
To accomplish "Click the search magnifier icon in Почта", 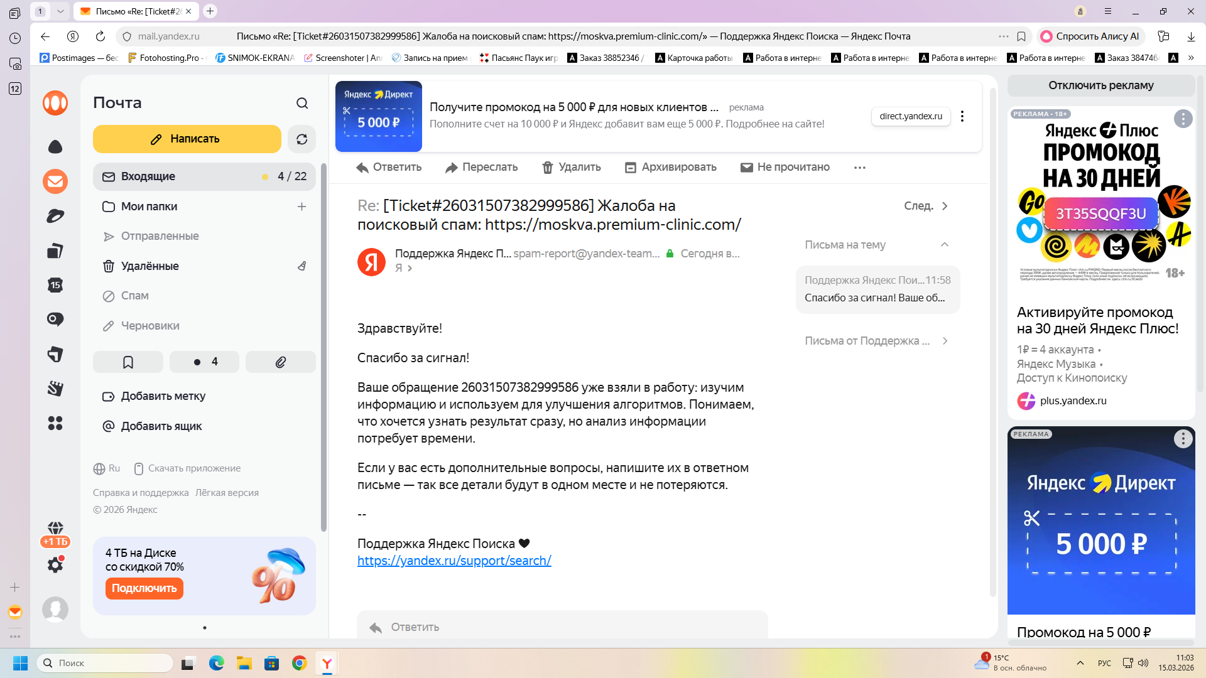I will [x=302, y=103].
